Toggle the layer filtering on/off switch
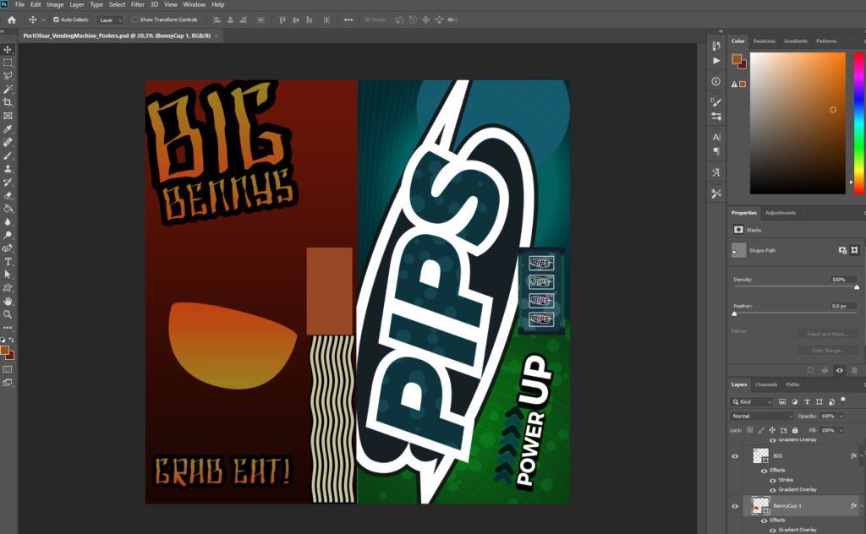This screenshot has height=534, width=866. click(x=843, y=400)
